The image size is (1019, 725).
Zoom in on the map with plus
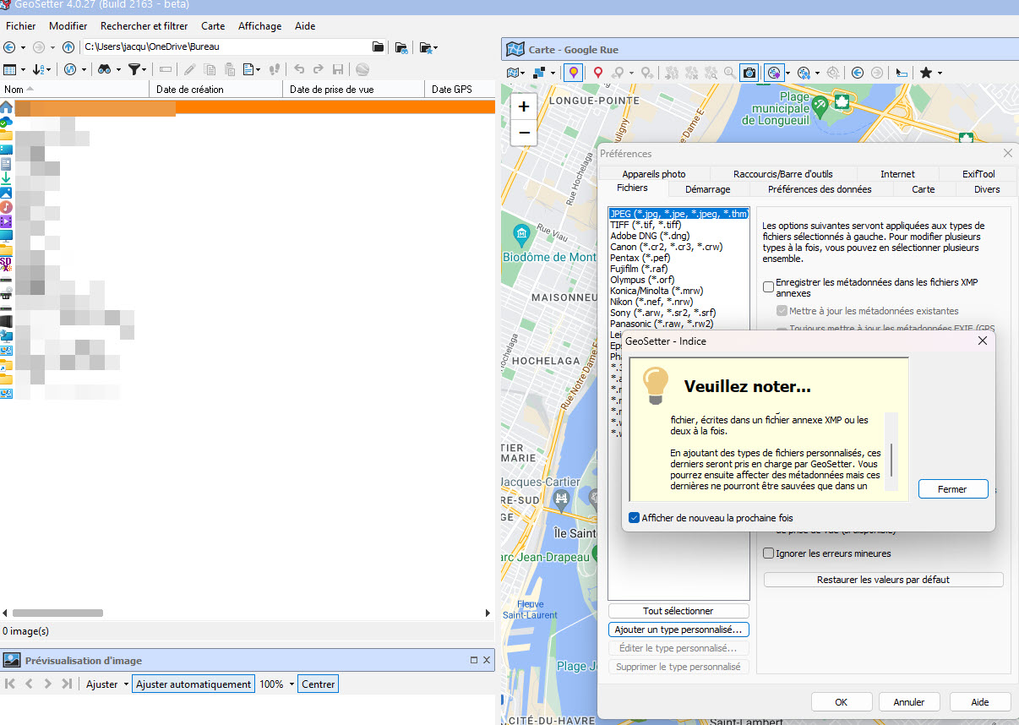524,106
